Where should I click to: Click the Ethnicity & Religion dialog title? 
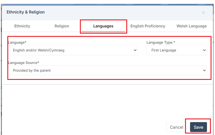(26, 12)
